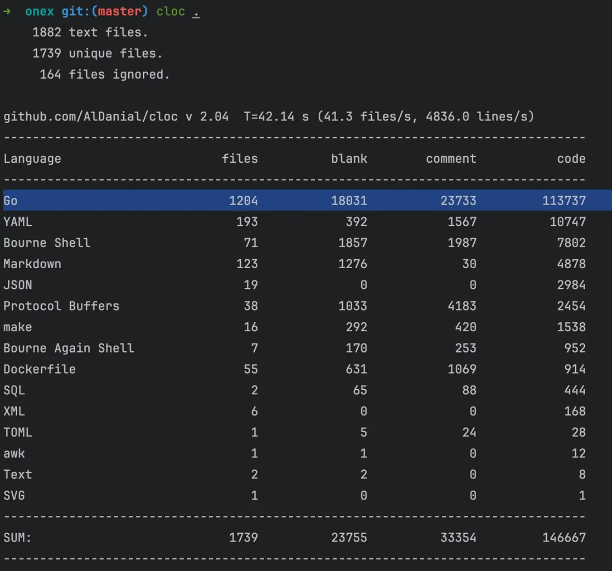Click the Dockerfile row label
Viewport: 612px width, 571px height.
(x=40, y=369)
